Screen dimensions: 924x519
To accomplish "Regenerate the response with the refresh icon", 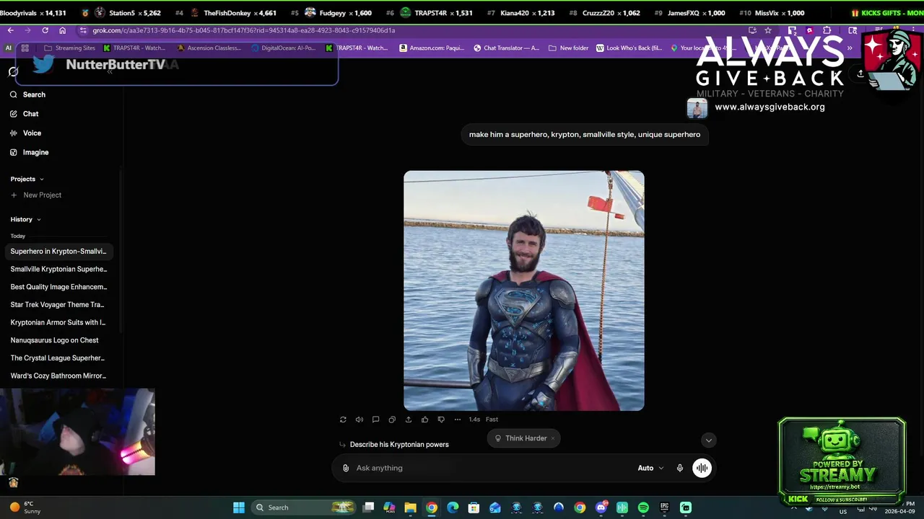I will [x=343, y=420].
